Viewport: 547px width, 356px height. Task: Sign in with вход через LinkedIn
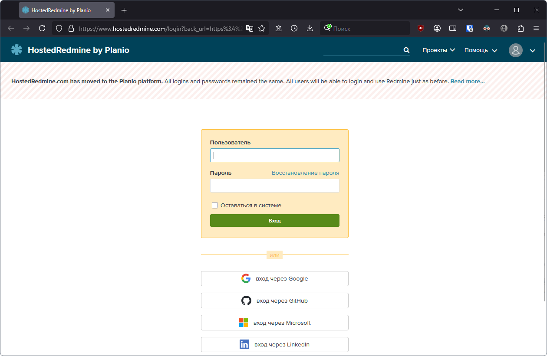[275, 345]
